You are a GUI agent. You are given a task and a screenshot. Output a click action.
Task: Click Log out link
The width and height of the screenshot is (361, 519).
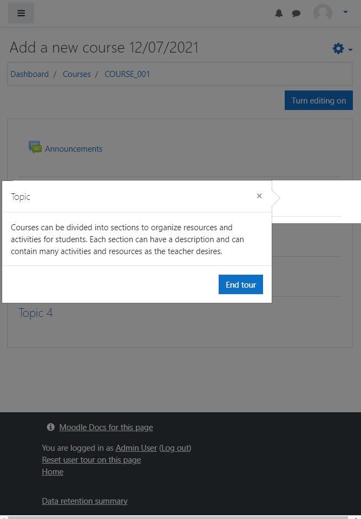tap(175, 448)
